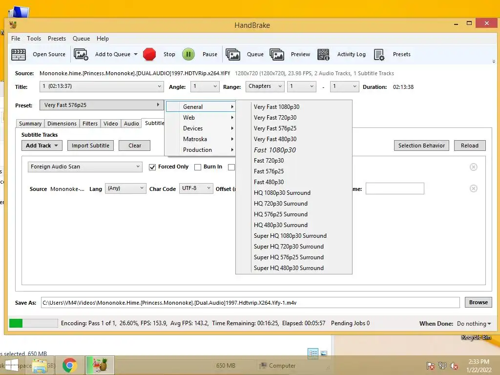This screenshot has width=500, height=375.
Task: Click the Reload button
Action: [x=470, y=146]
